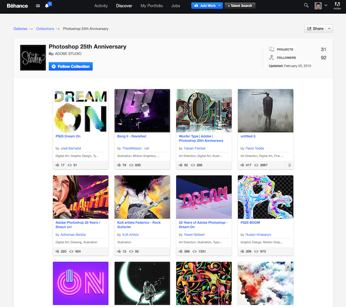Click the ADOBE STUDIO author name
Viewport: 346px width, 307px height.
68,54
